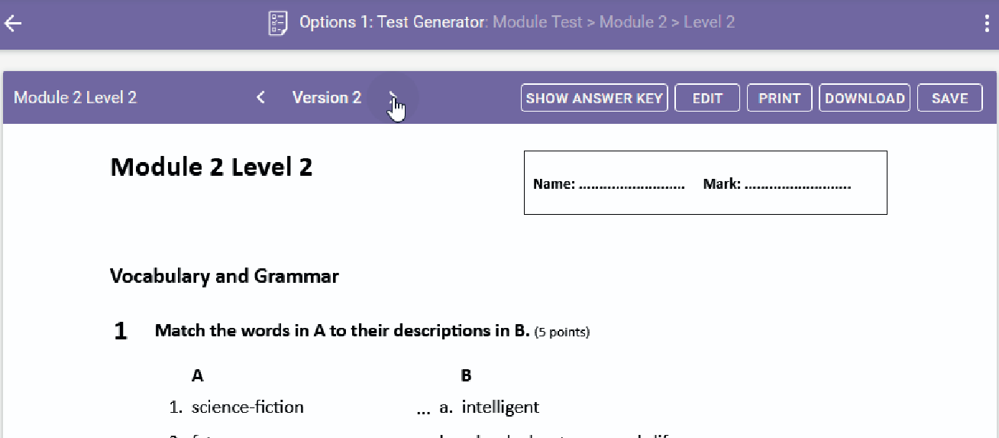Click the back arrow icon
Screen dimensions: 999x438
[13, 23]
